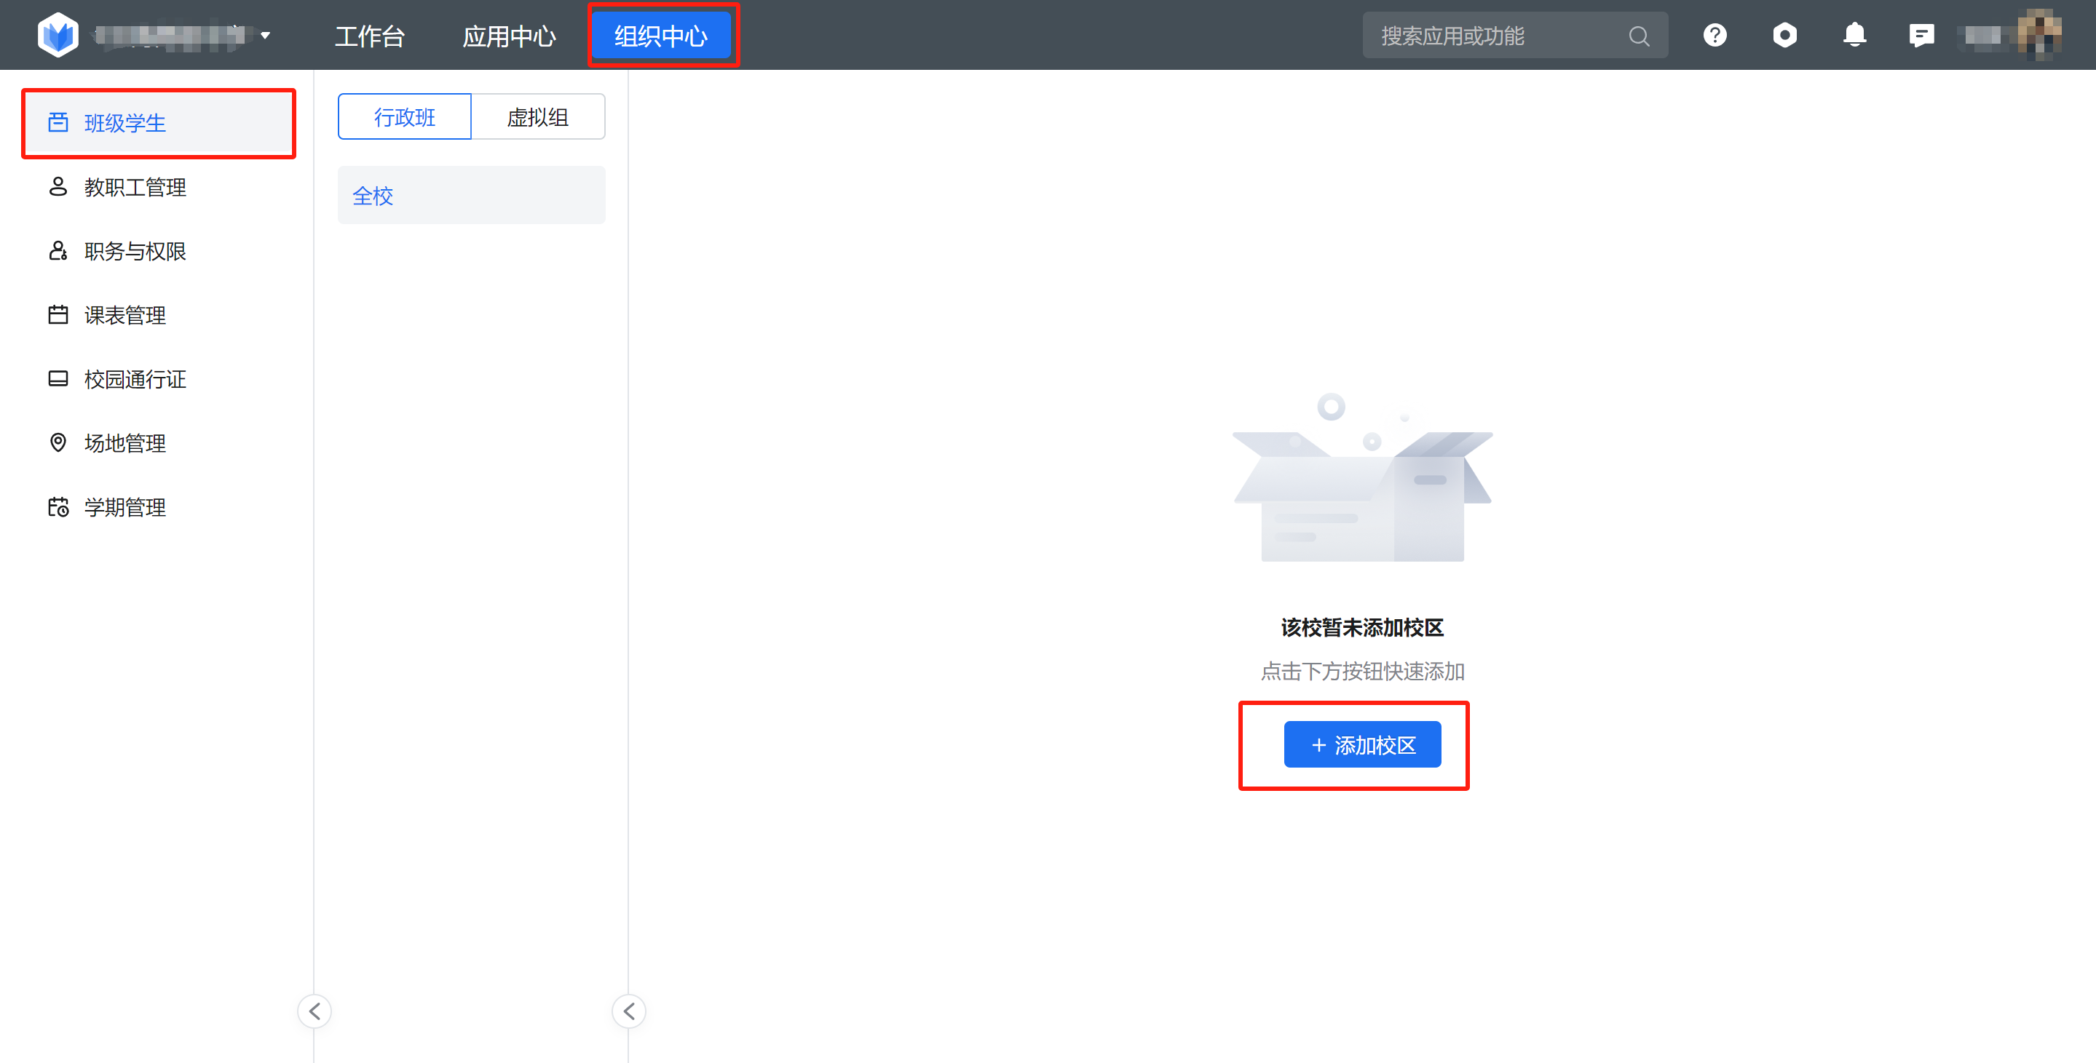Viewport: 2096px width, 1063px height.
Task: Collapse the class tree panel chevron
Action: (x=629, y=1011)
